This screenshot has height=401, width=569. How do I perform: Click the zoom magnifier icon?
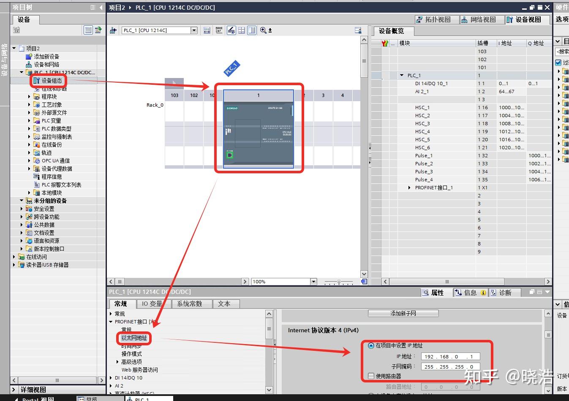click(x=263, y=30)
